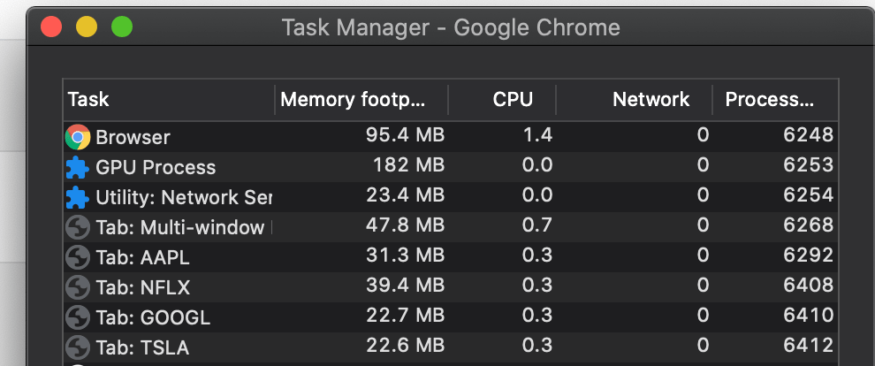
Task: Click the globe icon for Tab: TSLA
Action: pos(78,347)
